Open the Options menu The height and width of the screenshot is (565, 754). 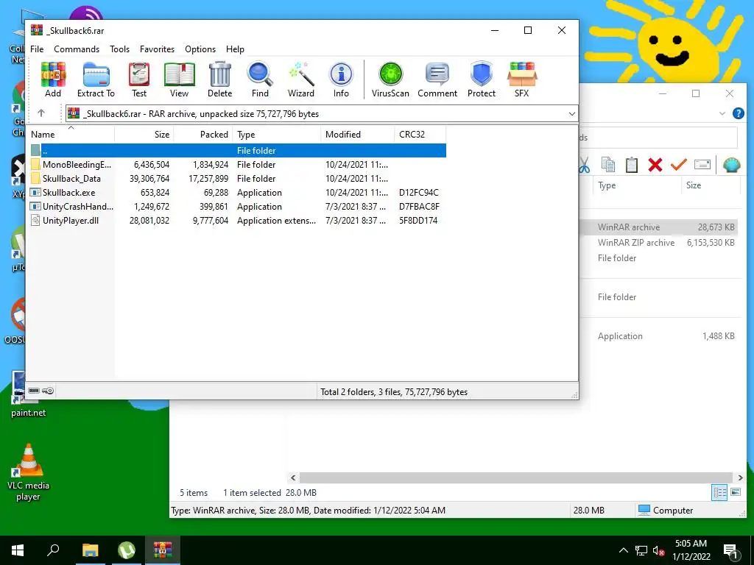point(200,49)
